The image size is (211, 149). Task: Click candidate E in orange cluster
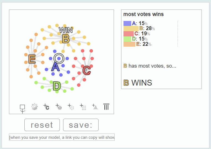(x=32, y=59)
